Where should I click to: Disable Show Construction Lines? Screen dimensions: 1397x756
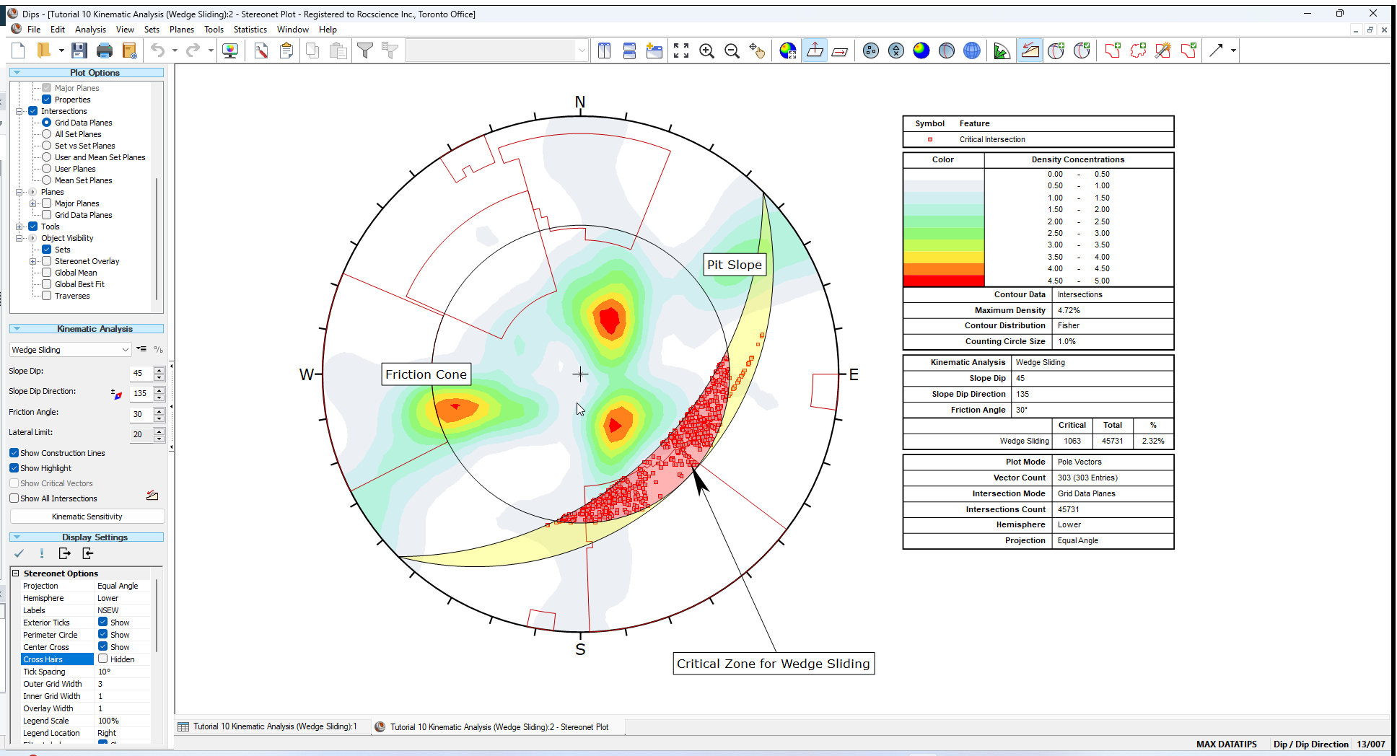click(14, 453)
